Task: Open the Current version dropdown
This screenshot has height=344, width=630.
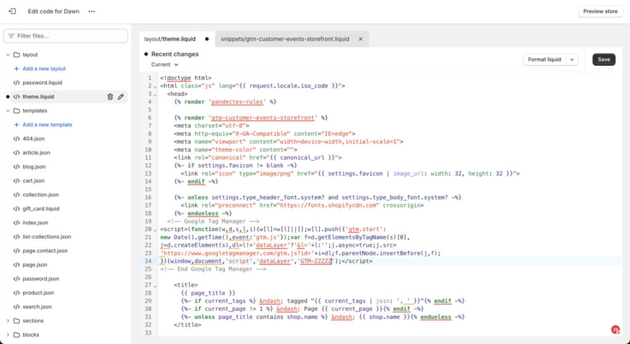Action: click(165, 65)
